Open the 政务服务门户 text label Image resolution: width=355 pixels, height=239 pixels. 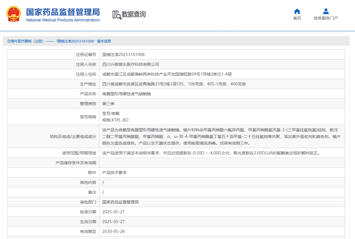pos(326,18)
